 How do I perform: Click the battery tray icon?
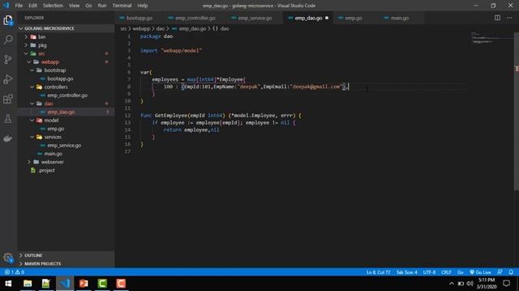pyautogui.click(x=461, y=284)
